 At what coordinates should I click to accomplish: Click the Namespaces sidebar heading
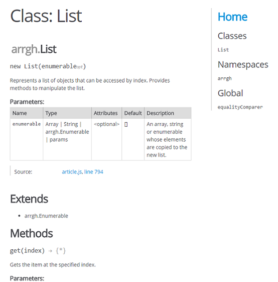(x=243, y=65)
